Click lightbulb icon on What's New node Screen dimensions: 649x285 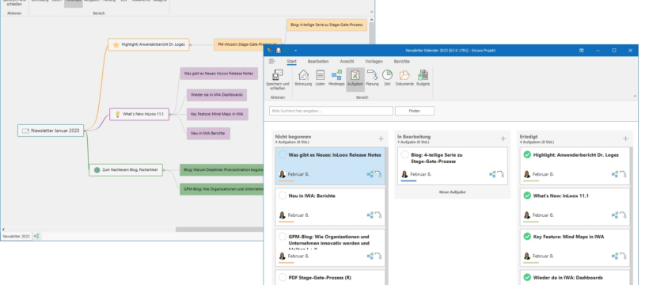pyautogui.click(x=117, y=114)
